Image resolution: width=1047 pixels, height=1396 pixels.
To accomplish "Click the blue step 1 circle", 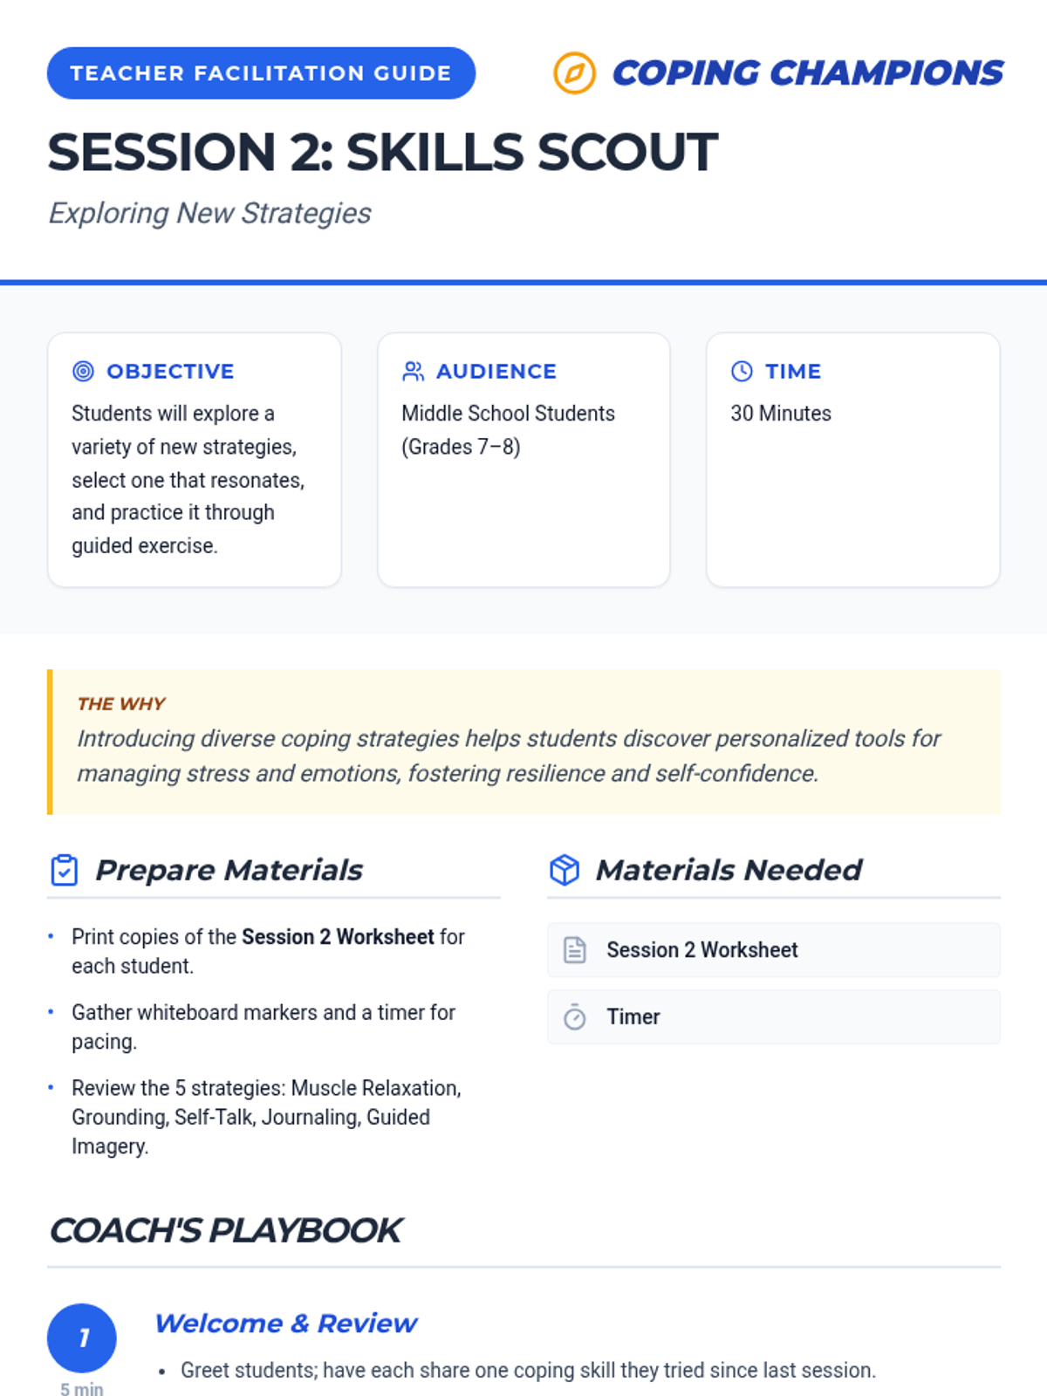I will coord(82,1338).
